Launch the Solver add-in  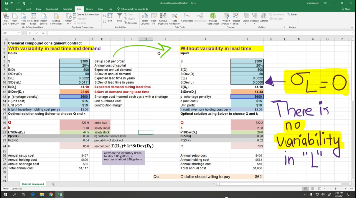291,14
